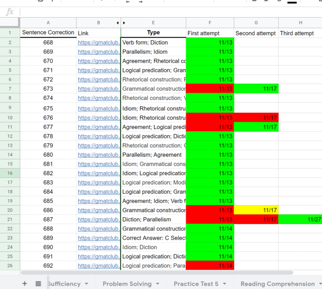
Task: Select the yellow 11/17 cell in row 20
Action: (x=256, y=210)
